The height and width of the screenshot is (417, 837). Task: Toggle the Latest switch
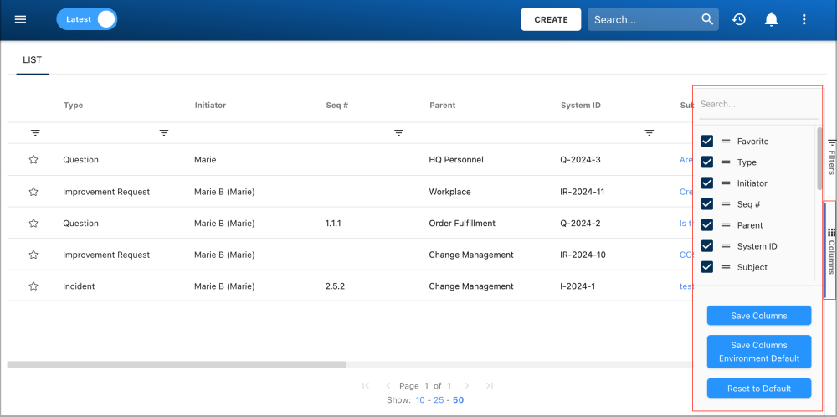click(x=86, y=19)
